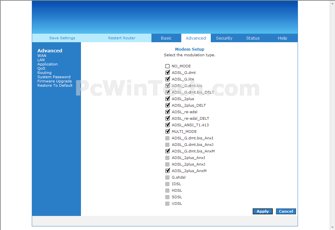Uncheck ADSL_G.dmt modulation
335x230 pixels.
click(x=167, y=73)
